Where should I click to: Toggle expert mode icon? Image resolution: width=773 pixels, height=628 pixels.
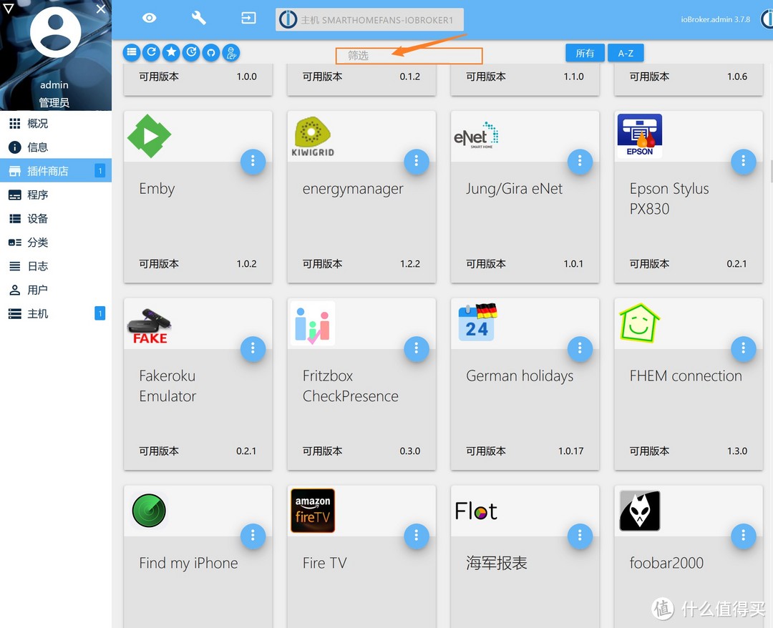[x=231, y=52]
